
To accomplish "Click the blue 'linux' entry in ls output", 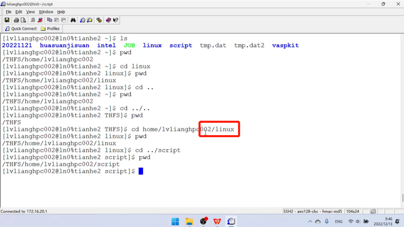I will point(152,45).
